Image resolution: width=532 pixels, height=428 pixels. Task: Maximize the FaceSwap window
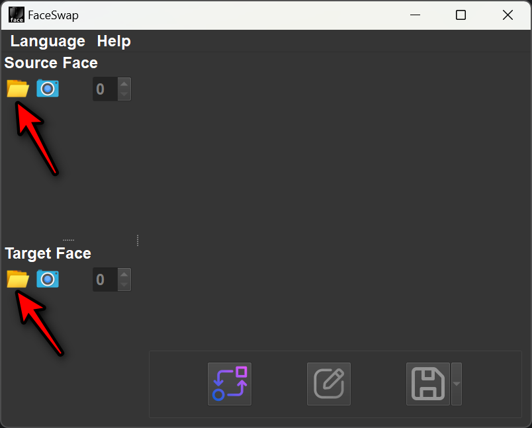point(461,15)
